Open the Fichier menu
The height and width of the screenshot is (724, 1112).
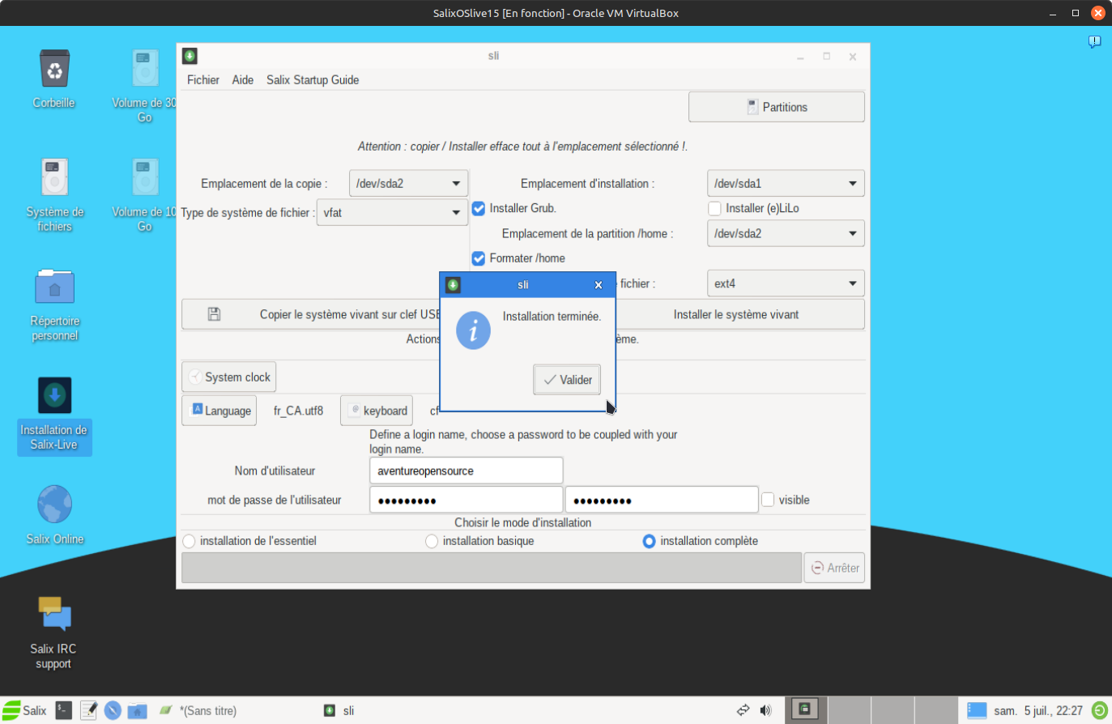202,80
